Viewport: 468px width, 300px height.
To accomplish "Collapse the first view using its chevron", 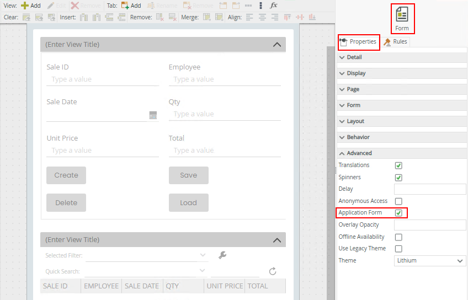I will (277, 45).
